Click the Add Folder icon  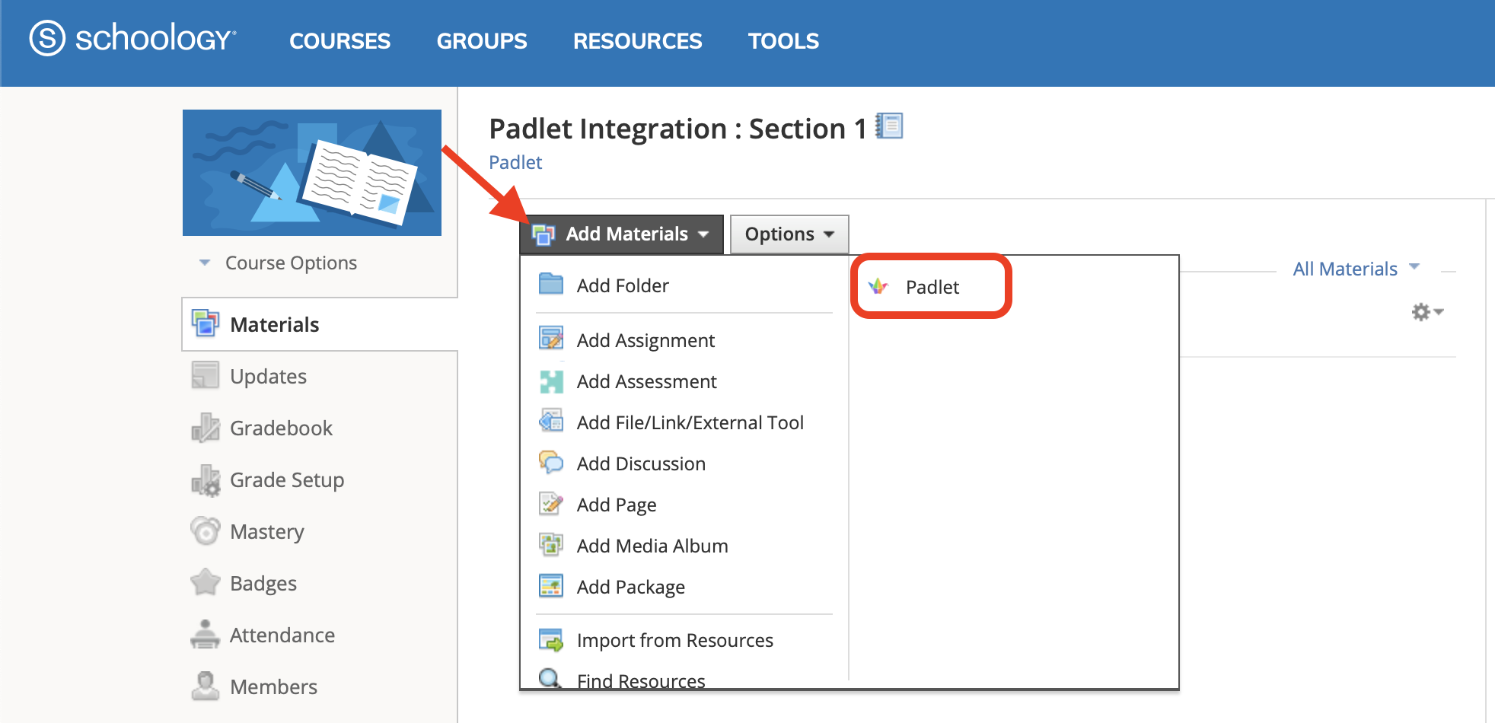551,284
